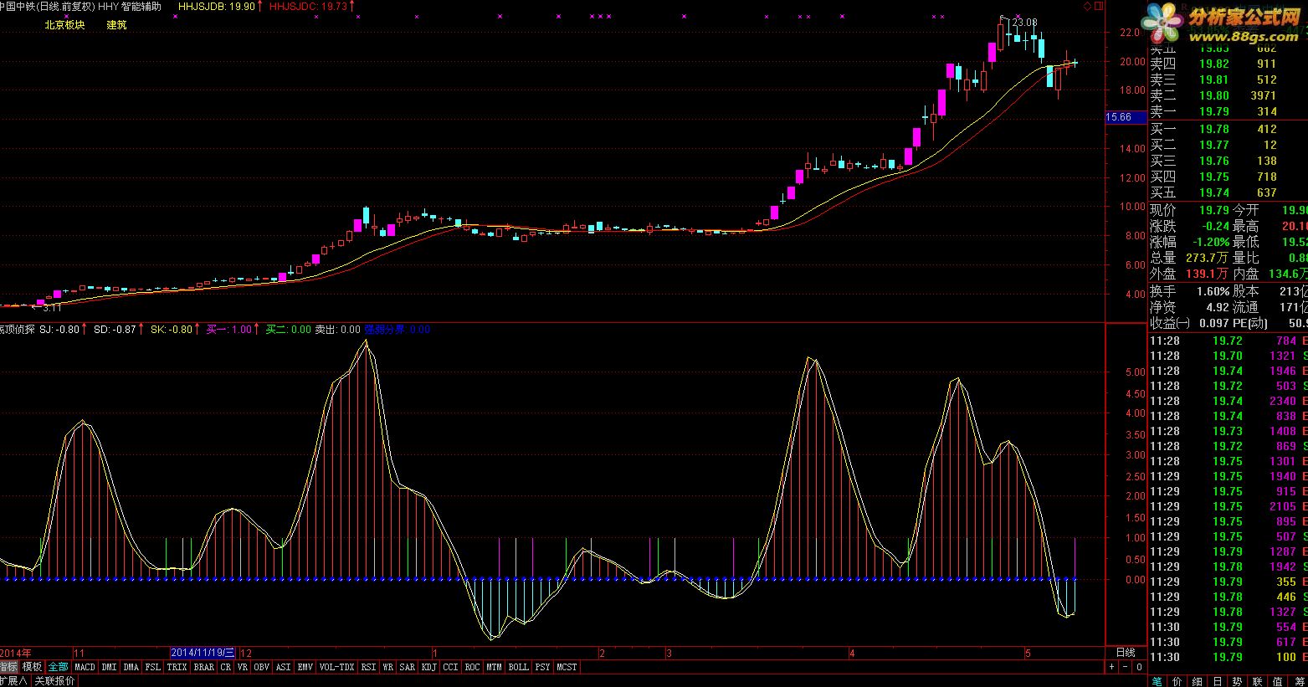This screenshot has height=687, width=1308.
Task: Switch to the EMV indicator
Action: [305, 667]
